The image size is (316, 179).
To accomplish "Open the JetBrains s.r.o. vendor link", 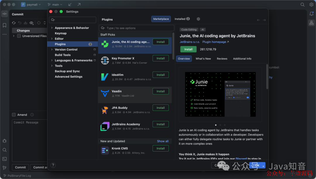I will pos(190,42).
